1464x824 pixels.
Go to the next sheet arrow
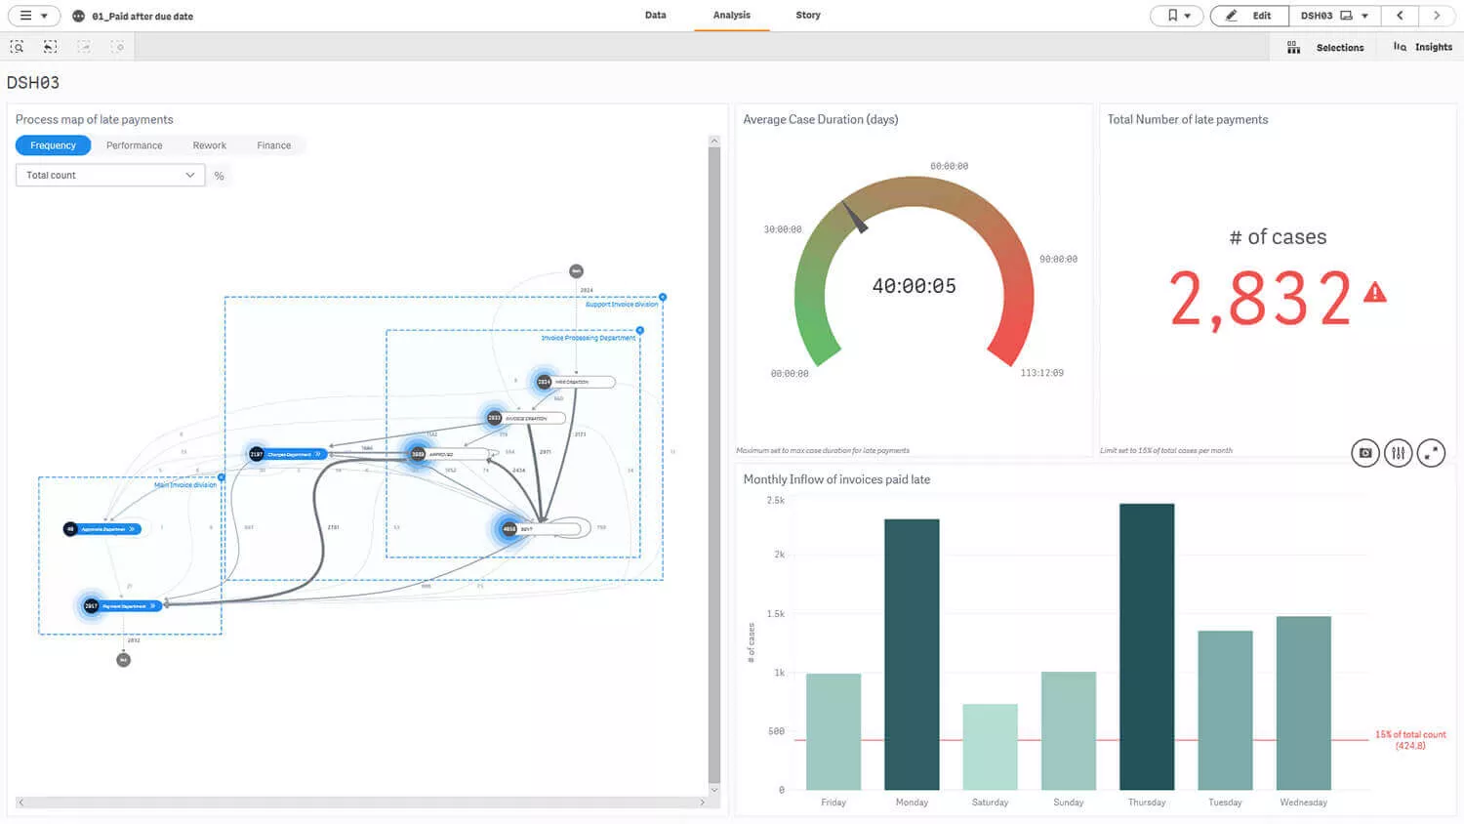(x=1437, y=16)
